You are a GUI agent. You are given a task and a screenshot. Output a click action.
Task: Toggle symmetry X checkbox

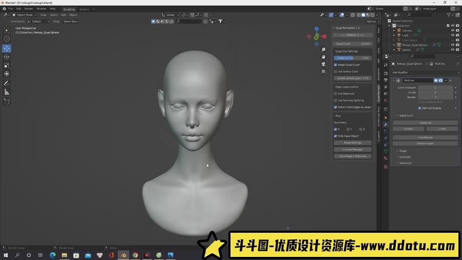tap(335, 129)
